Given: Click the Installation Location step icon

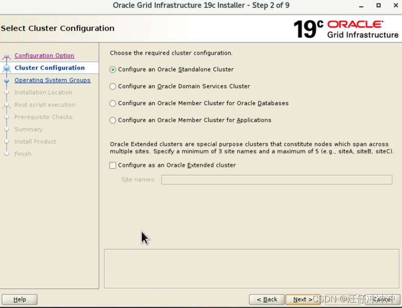Looking at the screenshot, I should pos(7,92).
